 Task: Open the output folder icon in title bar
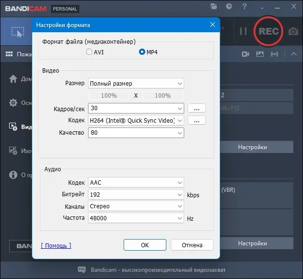tap(214, 7)
